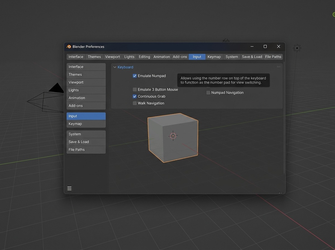Click the Keyboard panel drag grip dots

point(279,67)
